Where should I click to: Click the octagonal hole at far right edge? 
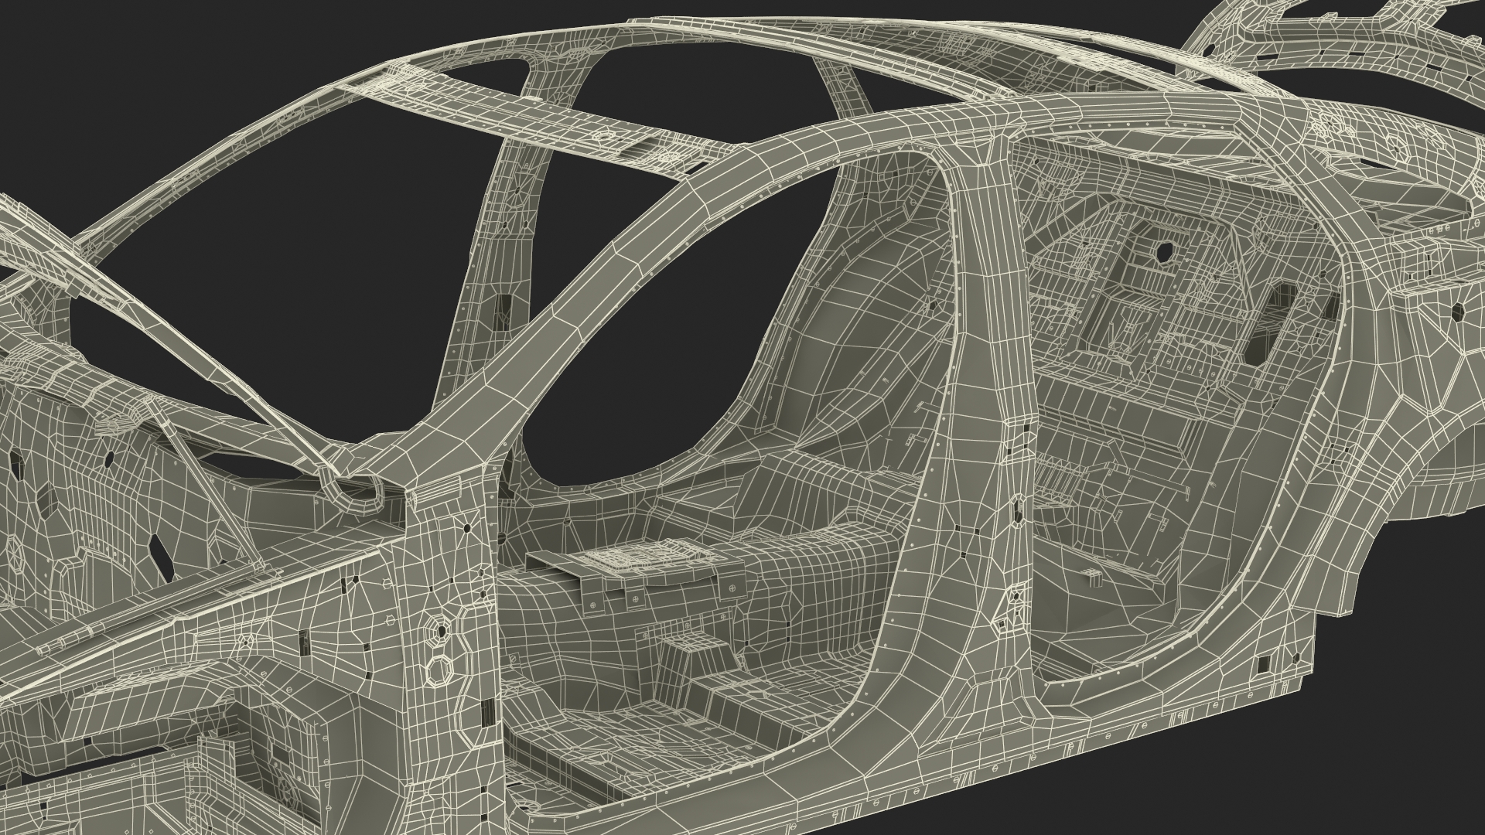[1457, 311]
